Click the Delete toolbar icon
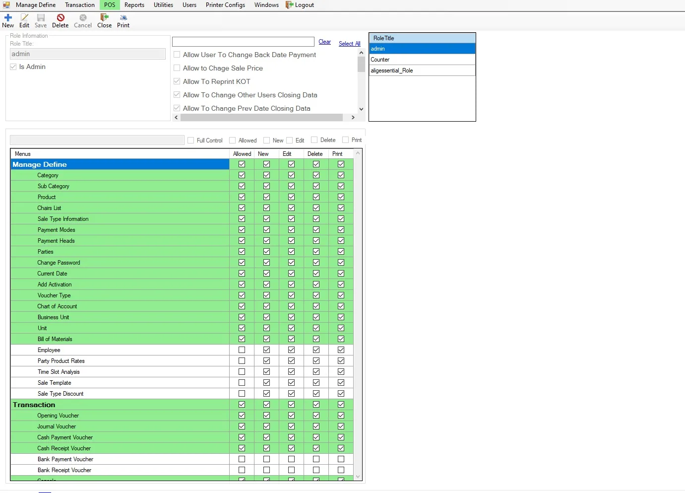This screenshot has width=685, height=493. 61,18
